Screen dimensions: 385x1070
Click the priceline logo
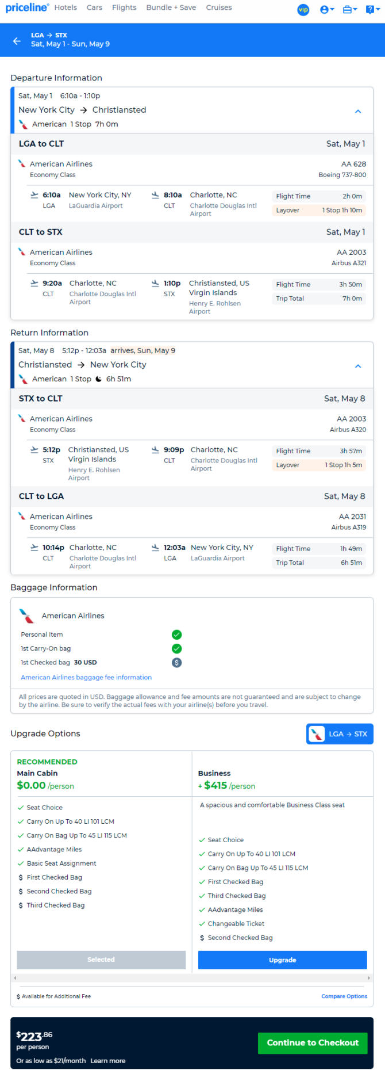[x=27, y=8]
